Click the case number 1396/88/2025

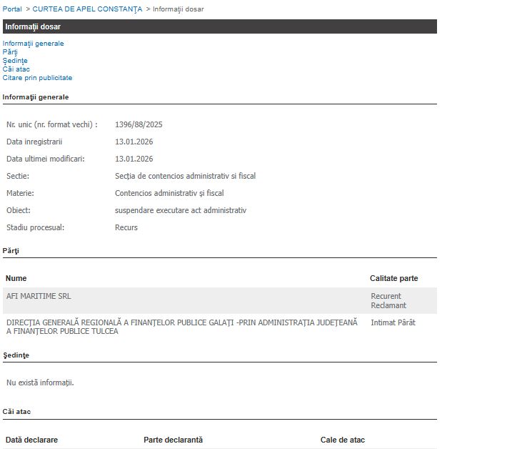[x=139, y=124]
